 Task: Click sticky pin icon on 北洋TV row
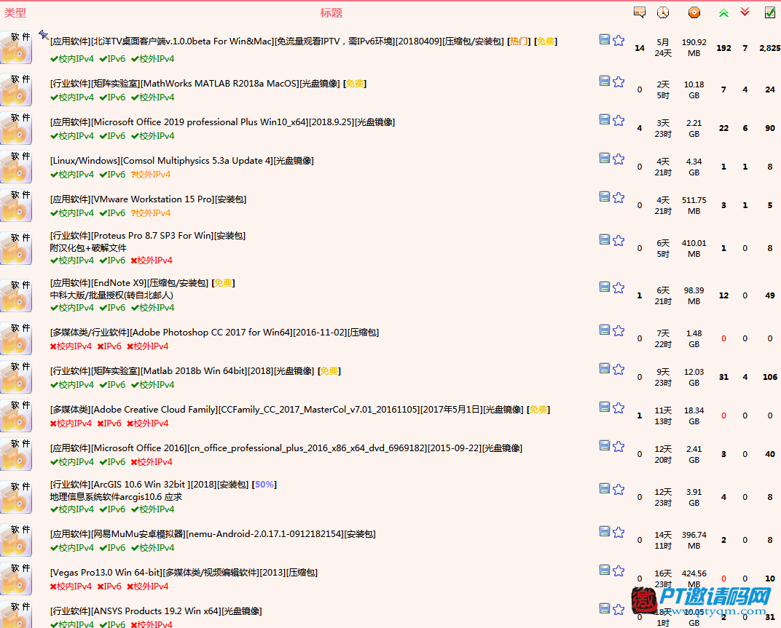(x=43, y=34)
